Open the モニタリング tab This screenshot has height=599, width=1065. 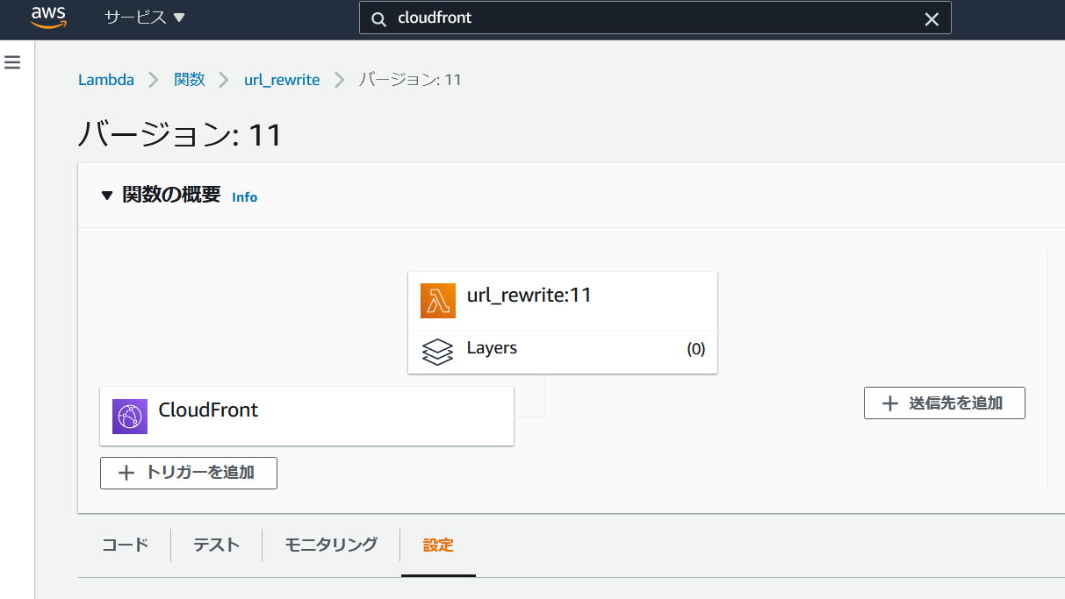point(330,545)
